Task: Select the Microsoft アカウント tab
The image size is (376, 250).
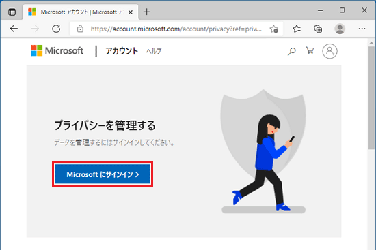Action: coord(81,12)
